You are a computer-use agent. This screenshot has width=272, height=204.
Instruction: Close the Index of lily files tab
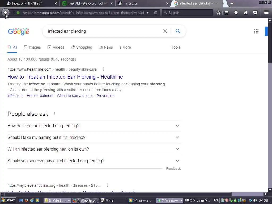(56, 3)
